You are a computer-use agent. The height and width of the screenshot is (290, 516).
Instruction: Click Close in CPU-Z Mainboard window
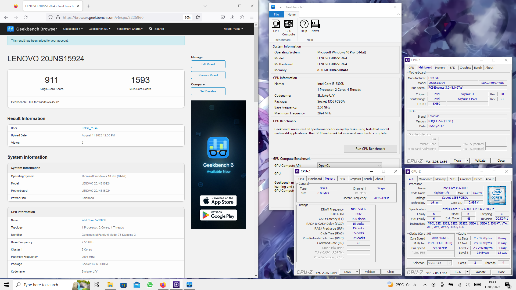coord(501,161)
